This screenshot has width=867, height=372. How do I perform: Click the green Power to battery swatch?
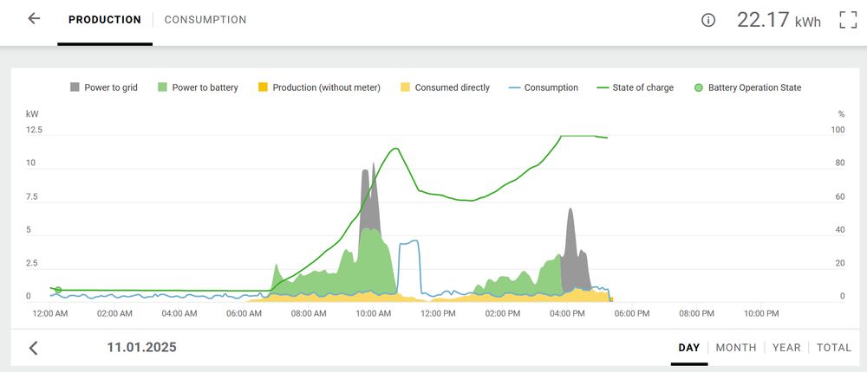click(163, 87)
